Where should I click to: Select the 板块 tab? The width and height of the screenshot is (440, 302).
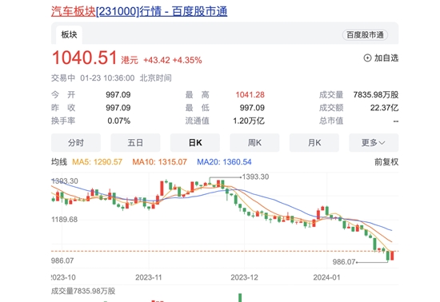[69, 34]
